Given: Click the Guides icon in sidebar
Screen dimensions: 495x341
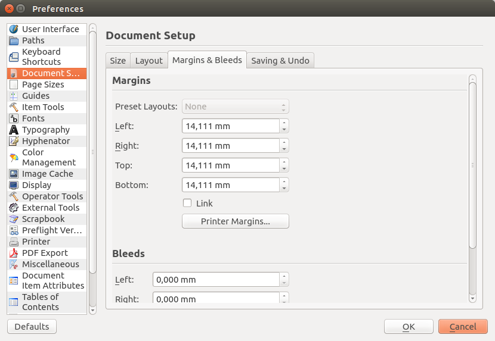Looking at the screenshot, I should pyautogui.click(x=14, y=96).
